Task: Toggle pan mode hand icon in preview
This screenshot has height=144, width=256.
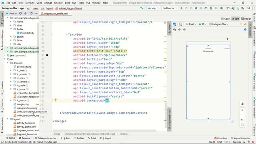Action: tap(242, 104)
